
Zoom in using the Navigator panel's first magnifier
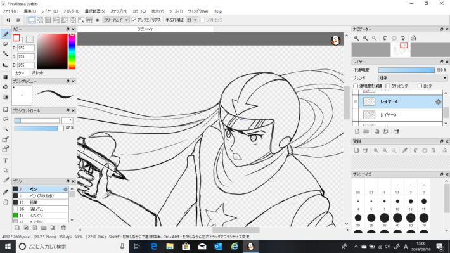356,38
